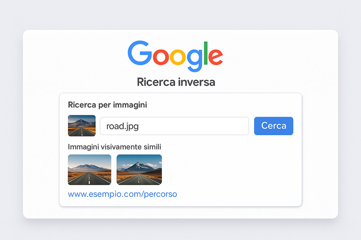Click the red first o in the Google logo
Viewport: 361px width, 240px height.
click(x=161, y=57)
